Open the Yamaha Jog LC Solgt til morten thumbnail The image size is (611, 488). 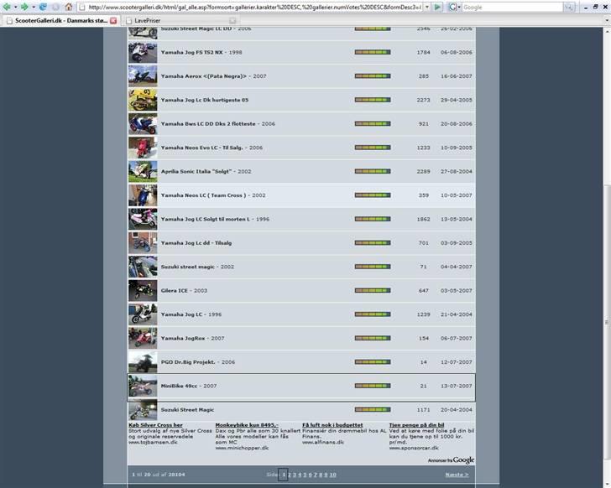[143, 219]
